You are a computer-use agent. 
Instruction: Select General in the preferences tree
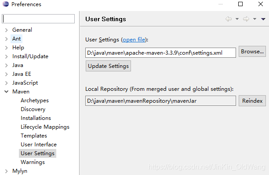coord(22,30)
